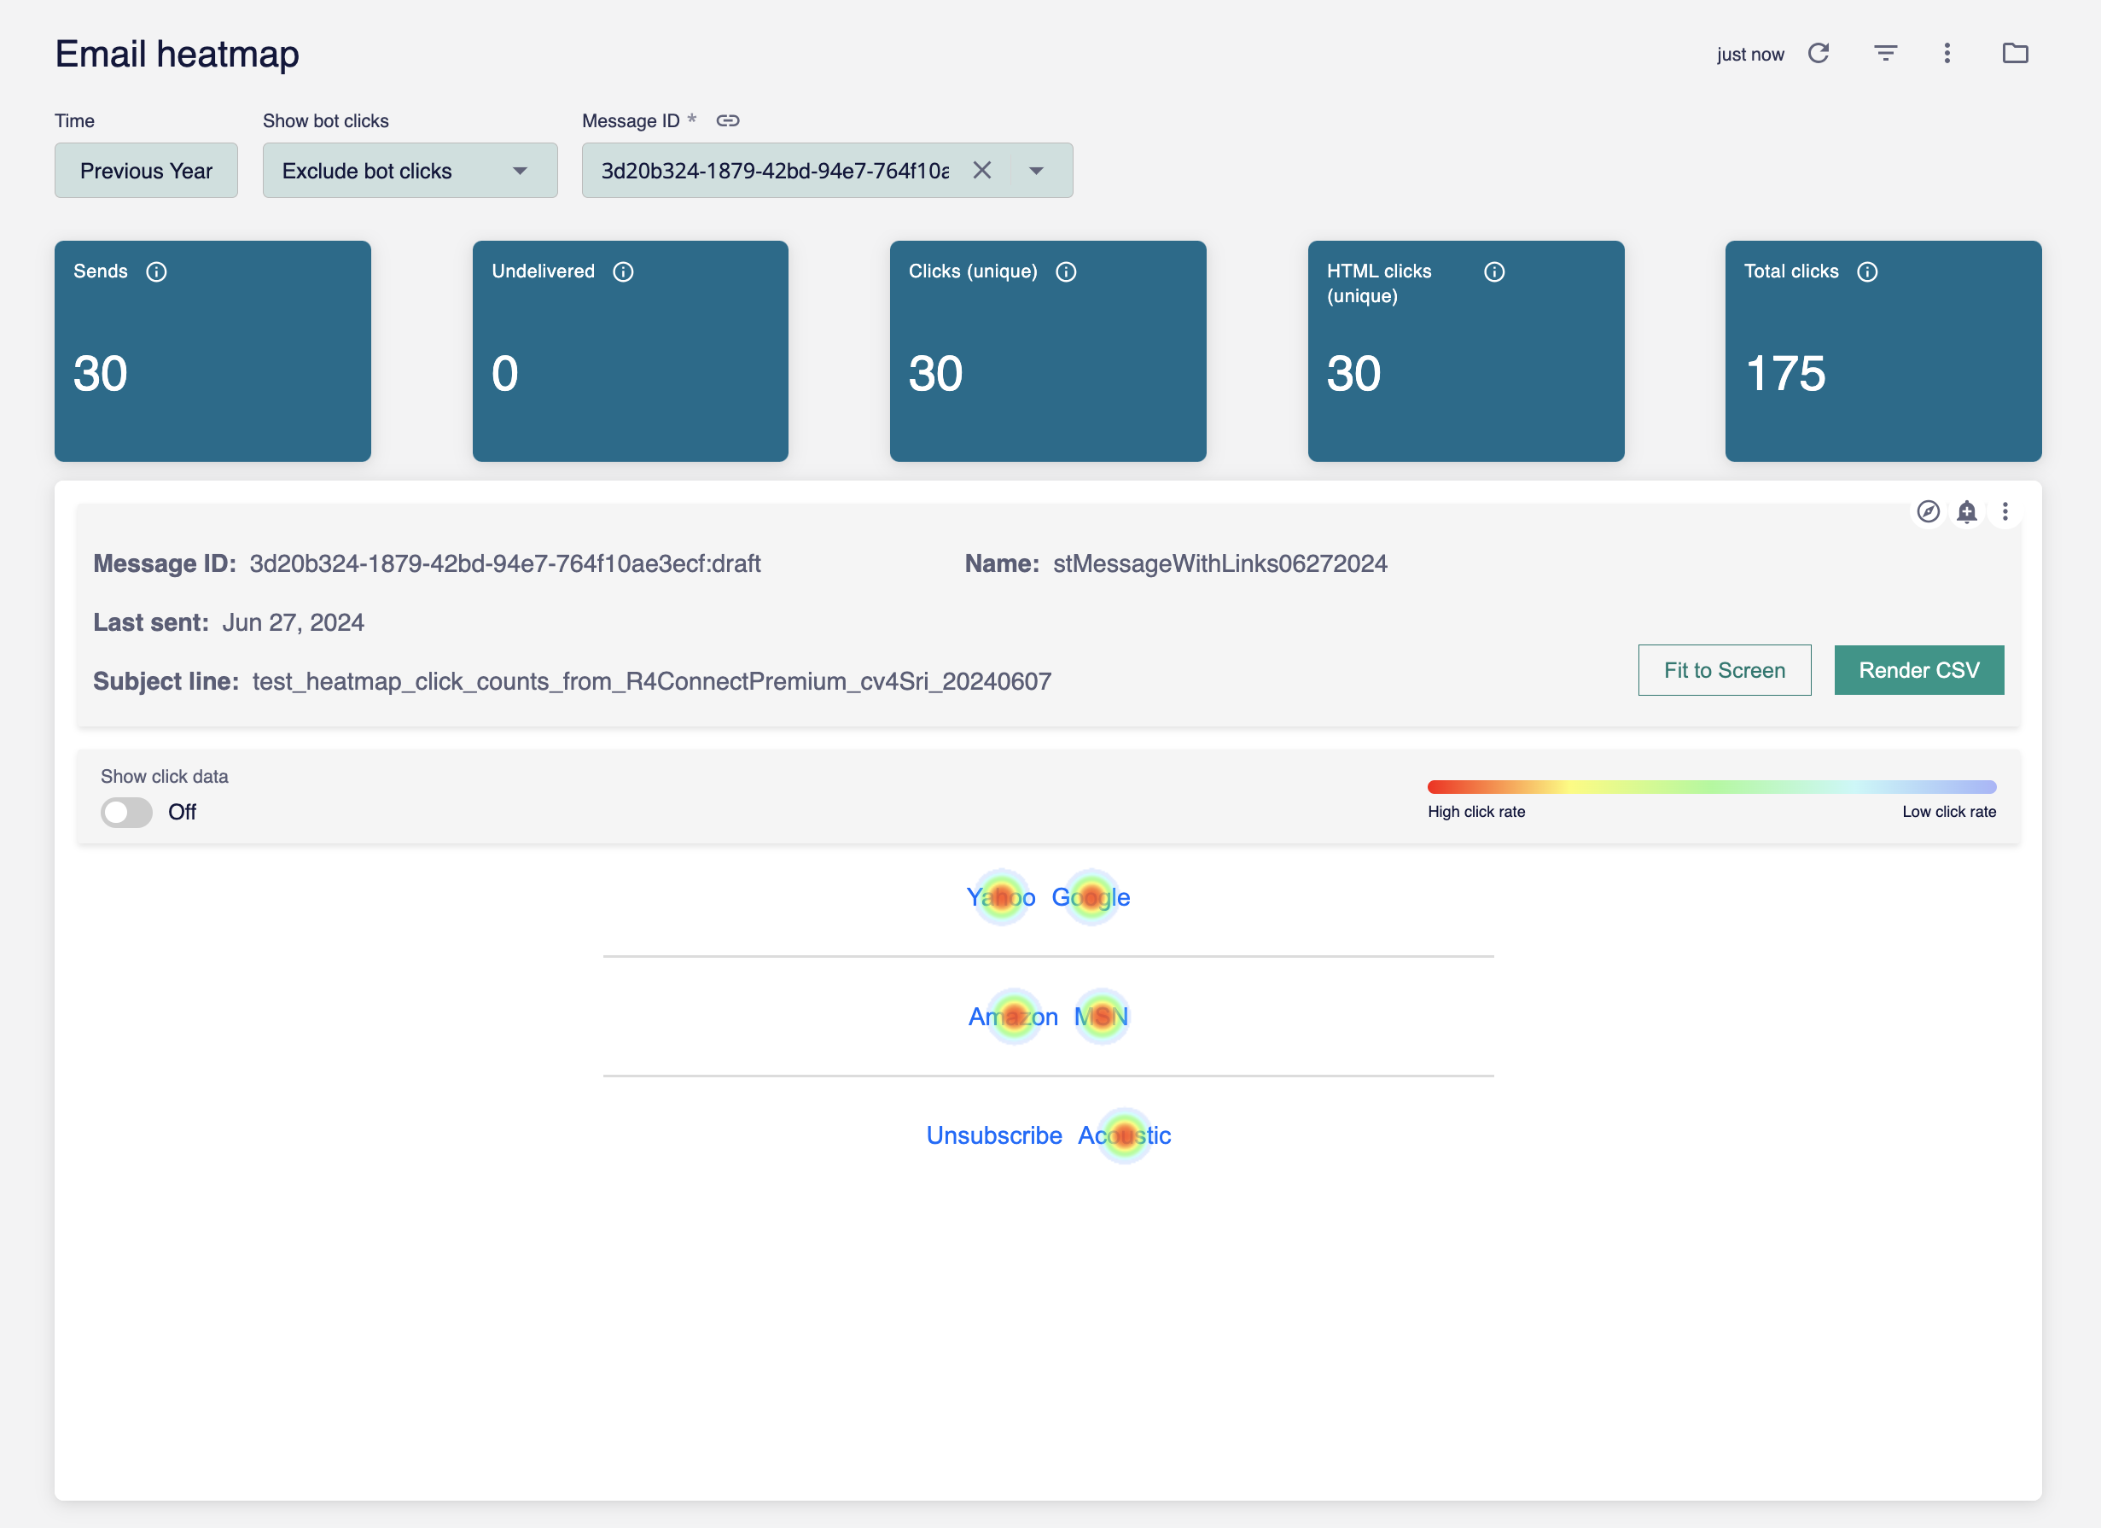Click the Message ID link icon
The width and height of the screenshot is (2101, 1528).
click(x=728, y=120)
